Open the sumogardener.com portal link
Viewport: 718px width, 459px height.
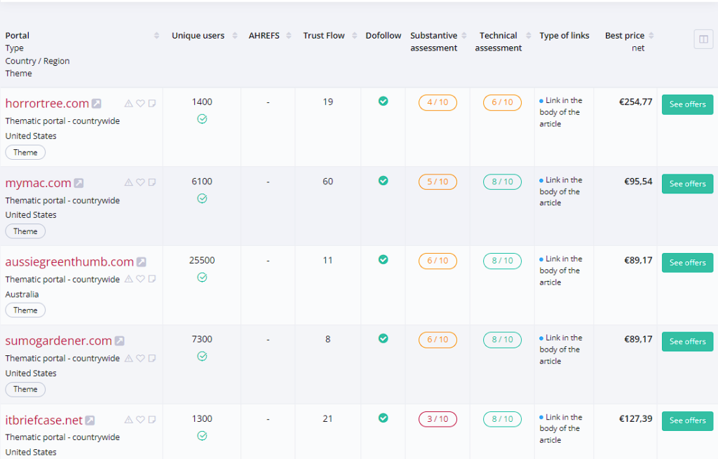[x=58, y=341]
